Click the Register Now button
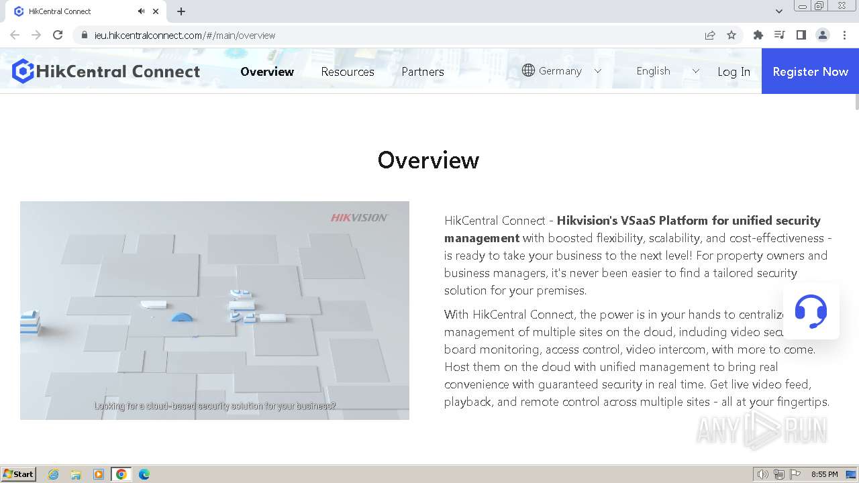Screen dimensions: 859x483 (810, 71)
